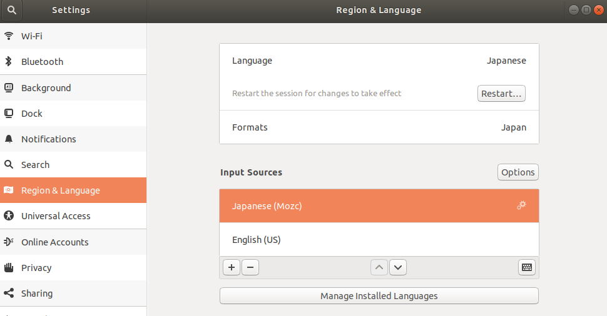Click the Universal Access icon in sidebar

pos(9,216)
